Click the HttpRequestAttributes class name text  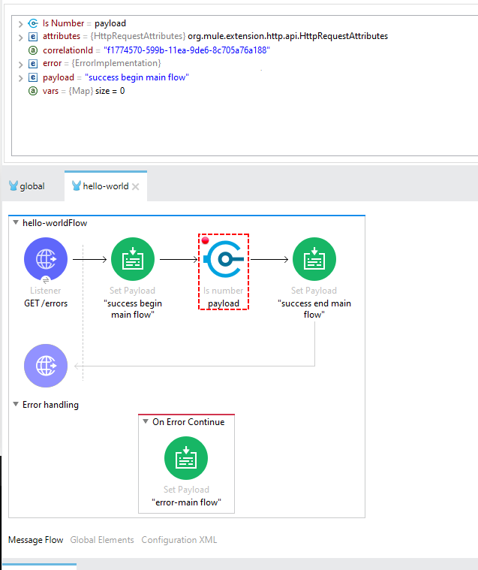[287, 36]
